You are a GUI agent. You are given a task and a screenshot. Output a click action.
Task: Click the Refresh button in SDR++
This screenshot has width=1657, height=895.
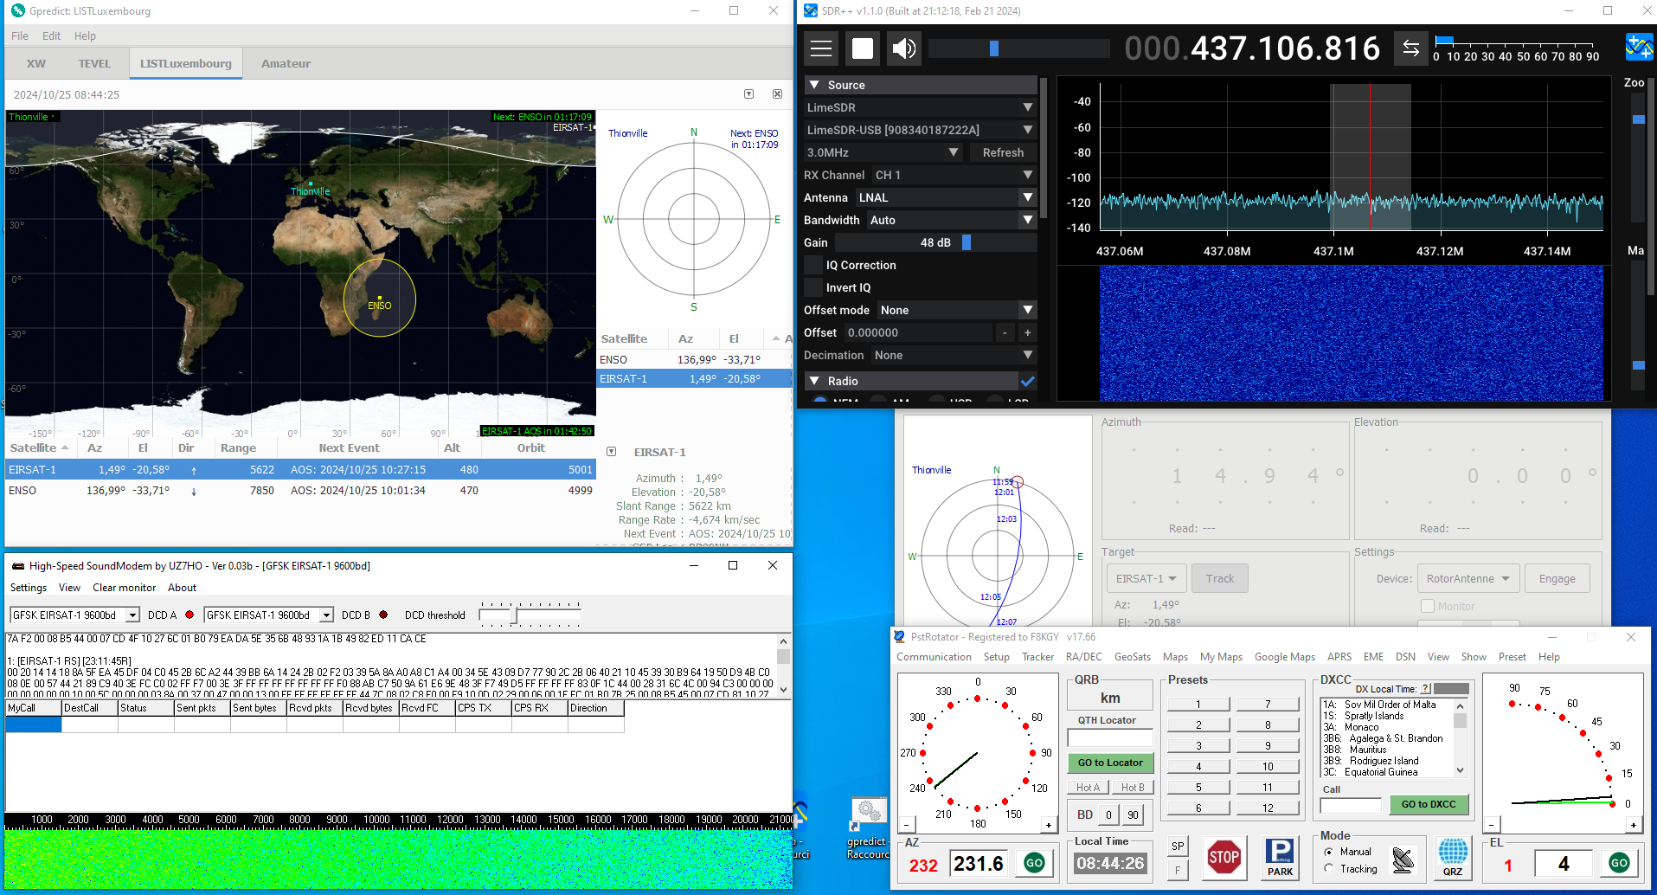1003,152
